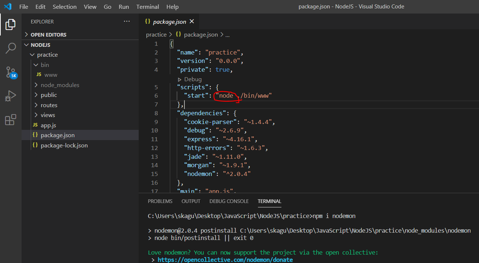This screenshot has width=479, height=263.
Task: Collapse the NODEJS workspace section
Action: pyautogui.click(x=26, y=45)
